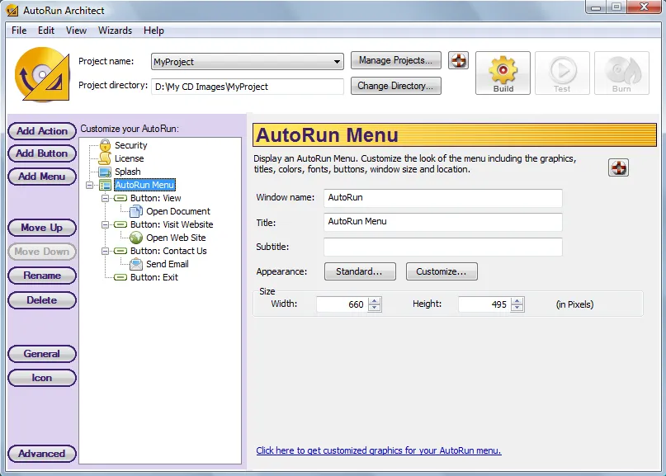Select the Security padlock icon in the tree
The width and height of the screenshot is (666, 476).
(105, 145)
